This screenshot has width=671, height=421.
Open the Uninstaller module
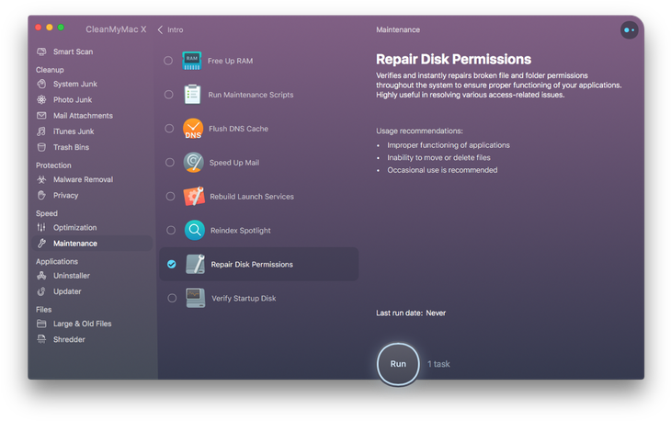pos(71,276)
